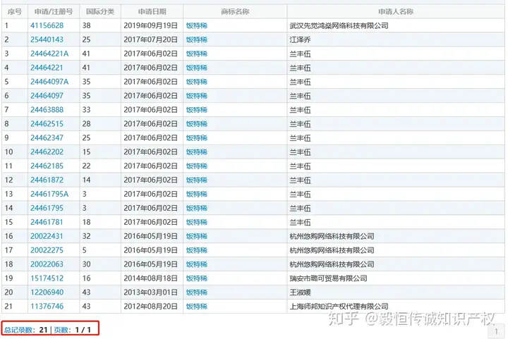Open application number 24464221 in row 4
508x339 pixels.
tap(47, 68)
